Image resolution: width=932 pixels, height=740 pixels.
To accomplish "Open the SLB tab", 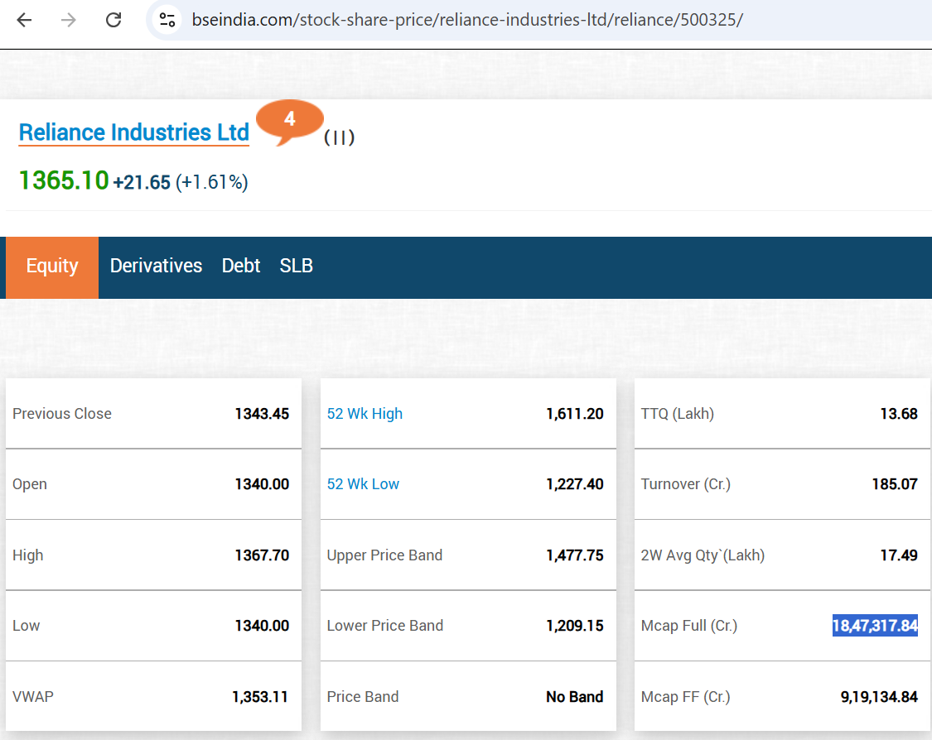I will pyautogui.click(x=296, y=266).
